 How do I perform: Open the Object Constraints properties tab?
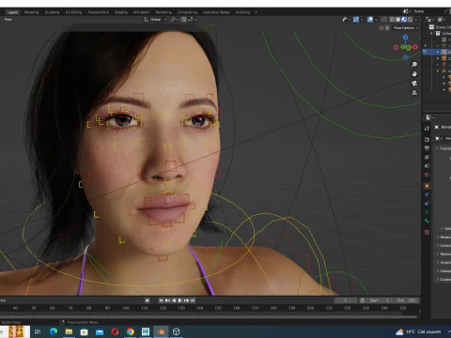pos(427,204)
